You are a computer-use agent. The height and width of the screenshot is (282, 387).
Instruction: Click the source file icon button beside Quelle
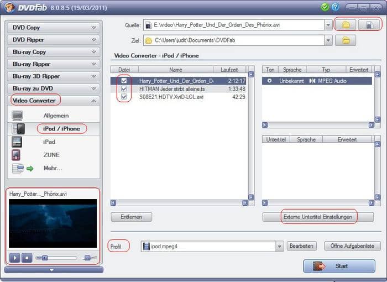pos(369,25)
